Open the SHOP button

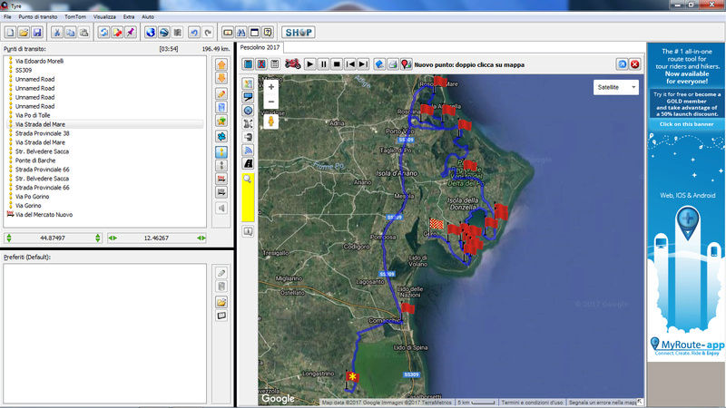pyautogui.click(x=299, y=33)
